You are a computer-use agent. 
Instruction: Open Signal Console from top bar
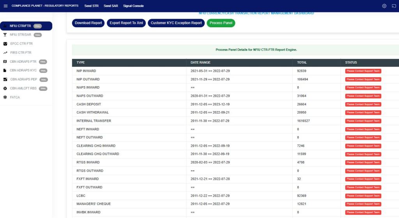133,6
